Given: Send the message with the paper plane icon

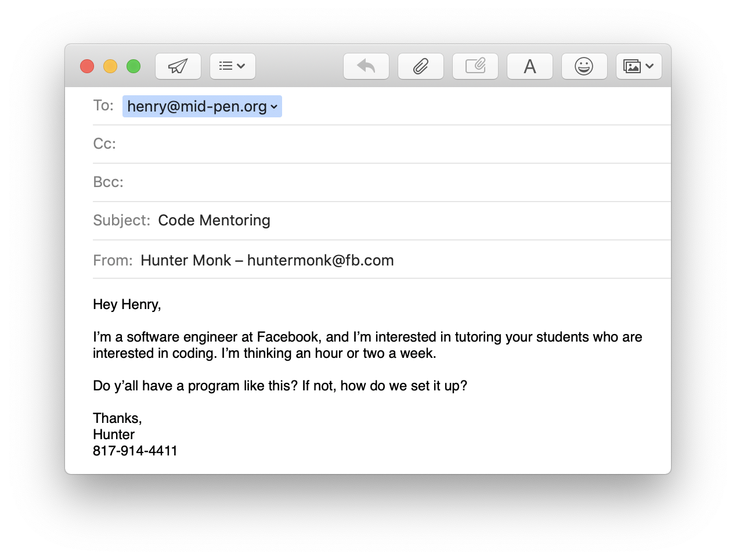Looking at the screenshot, I should point(178,66).
